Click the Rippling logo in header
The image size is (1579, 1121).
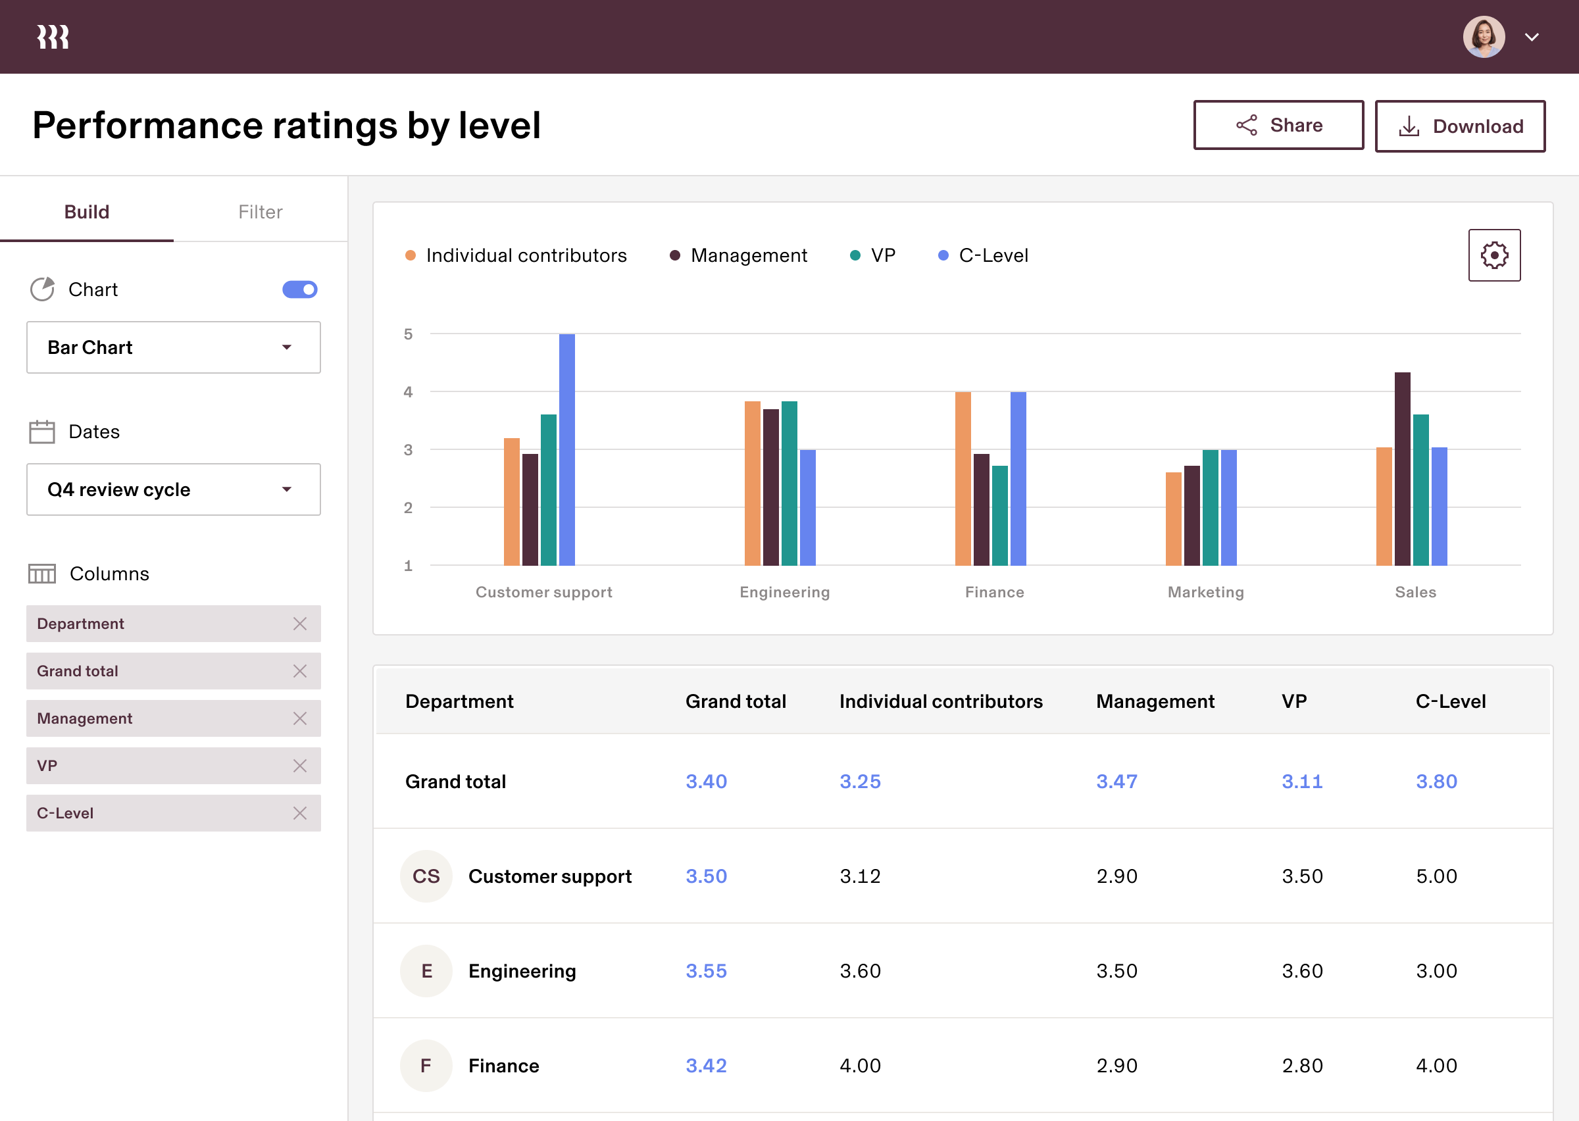(x=53, y=37)
